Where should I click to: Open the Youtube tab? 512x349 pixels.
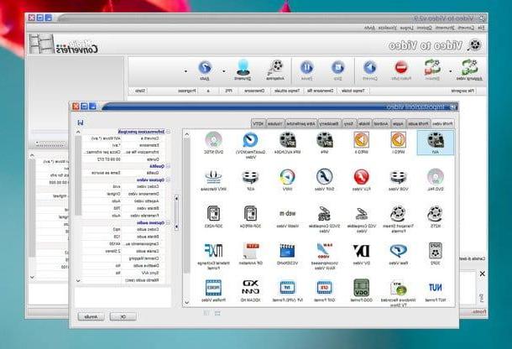tap(275, 123)
